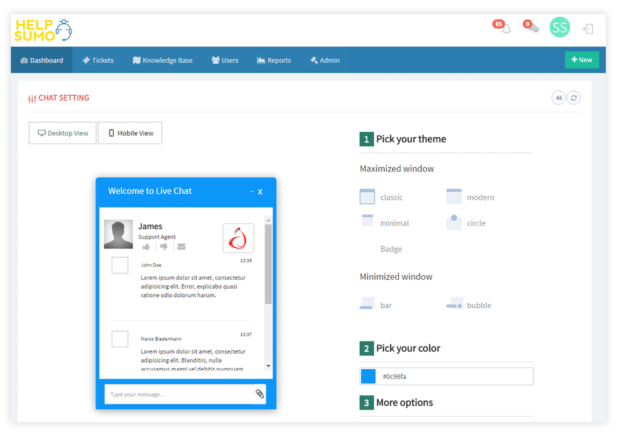The height and width of the screenshot is (434, 620).
Task: Click the paperclip attachment icon
Action: pyautogui.click(x=260, y=394)
